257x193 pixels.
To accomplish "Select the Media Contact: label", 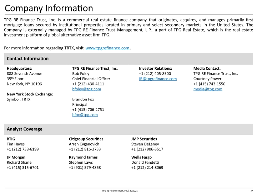I will click(207, 68).
